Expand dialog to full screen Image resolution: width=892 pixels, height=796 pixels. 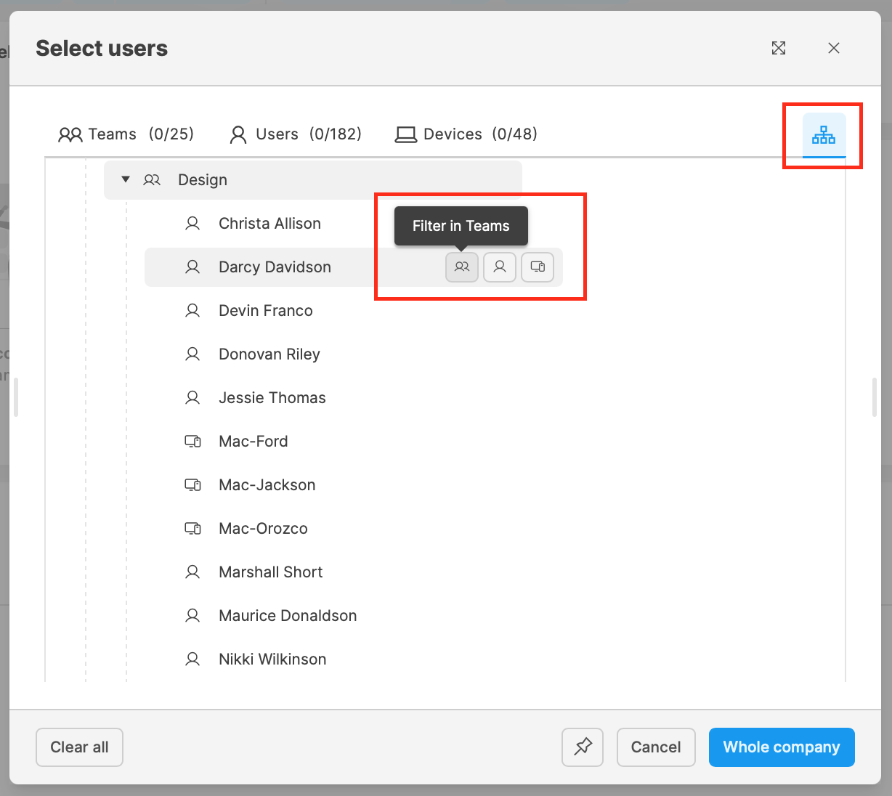click(779, 48)
